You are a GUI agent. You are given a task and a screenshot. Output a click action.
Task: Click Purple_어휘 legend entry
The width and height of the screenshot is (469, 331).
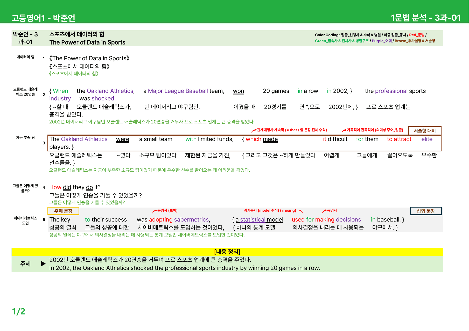[382, 41]
